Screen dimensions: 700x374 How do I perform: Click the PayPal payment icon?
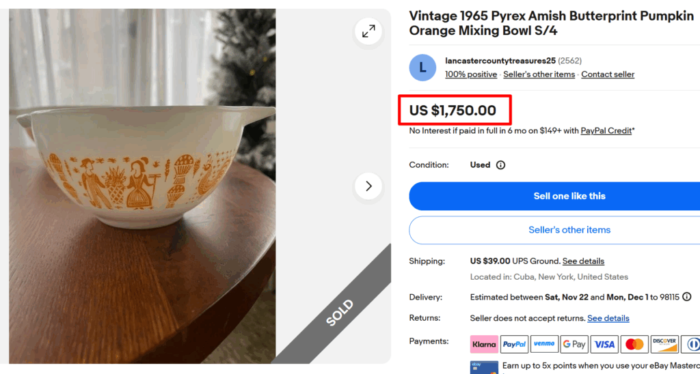point(514,344)
